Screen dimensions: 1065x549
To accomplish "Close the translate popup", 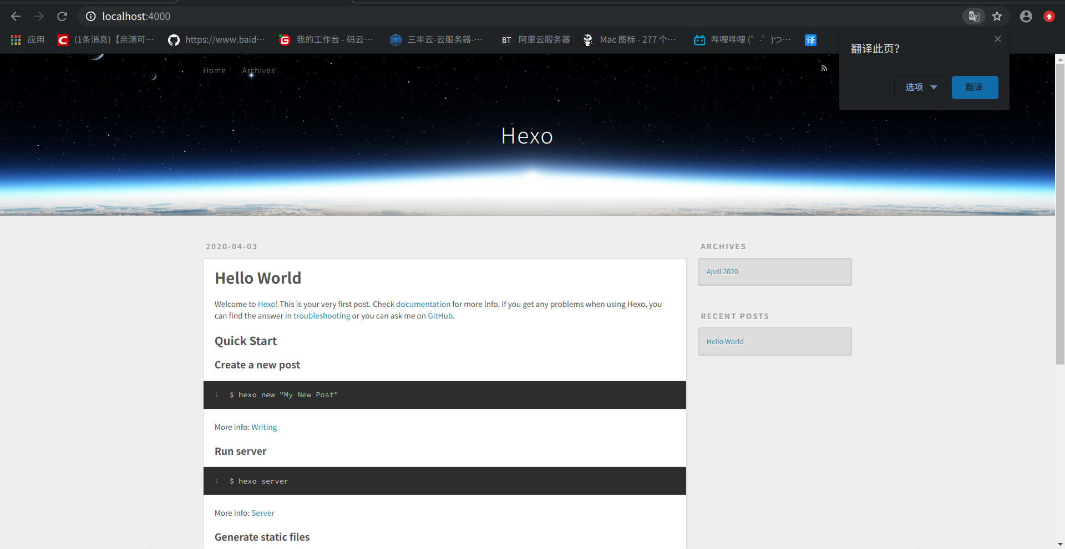I will coord(998,39).
